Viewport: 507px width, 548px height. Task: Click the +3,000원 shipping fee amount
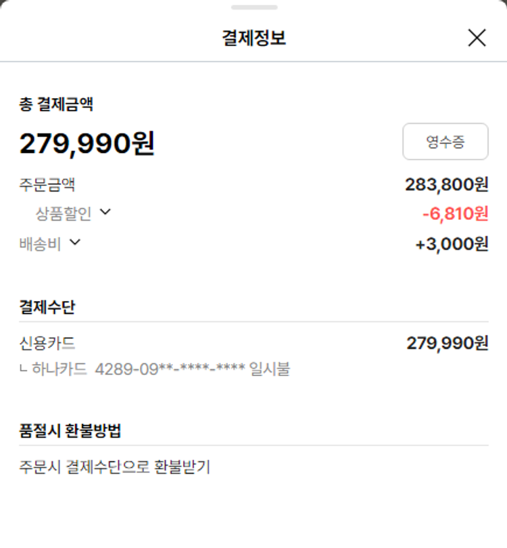[x=451, y=244]
